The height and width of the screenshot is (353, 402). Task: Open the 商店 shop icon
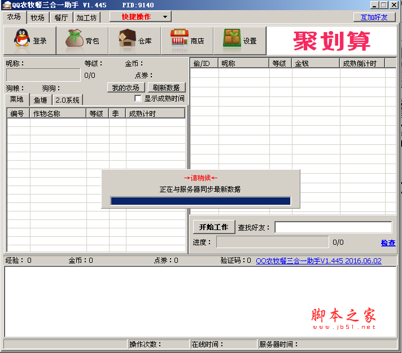180,41
